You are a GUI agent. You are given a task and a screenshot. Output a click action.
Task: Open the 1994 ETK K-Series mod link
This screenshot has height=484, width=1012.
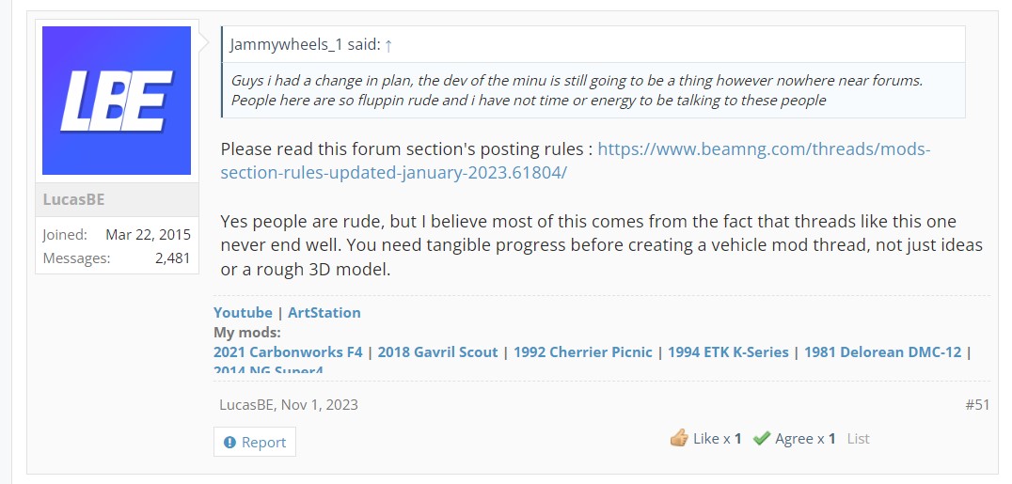tap(728, 352)
